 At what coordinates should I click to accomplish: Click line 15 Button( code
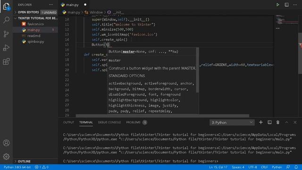pyautogui.click(x=101, y=44)
